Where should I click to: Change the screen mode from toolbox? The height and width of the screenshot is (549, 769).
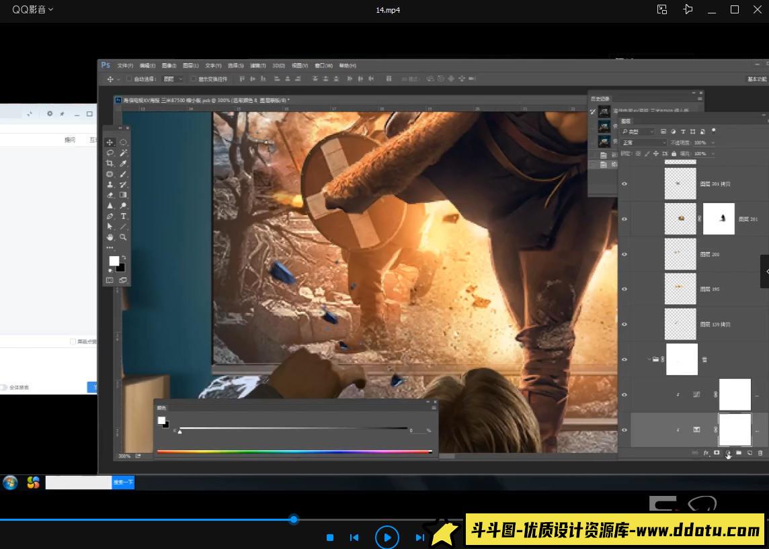tap(123, 280)
